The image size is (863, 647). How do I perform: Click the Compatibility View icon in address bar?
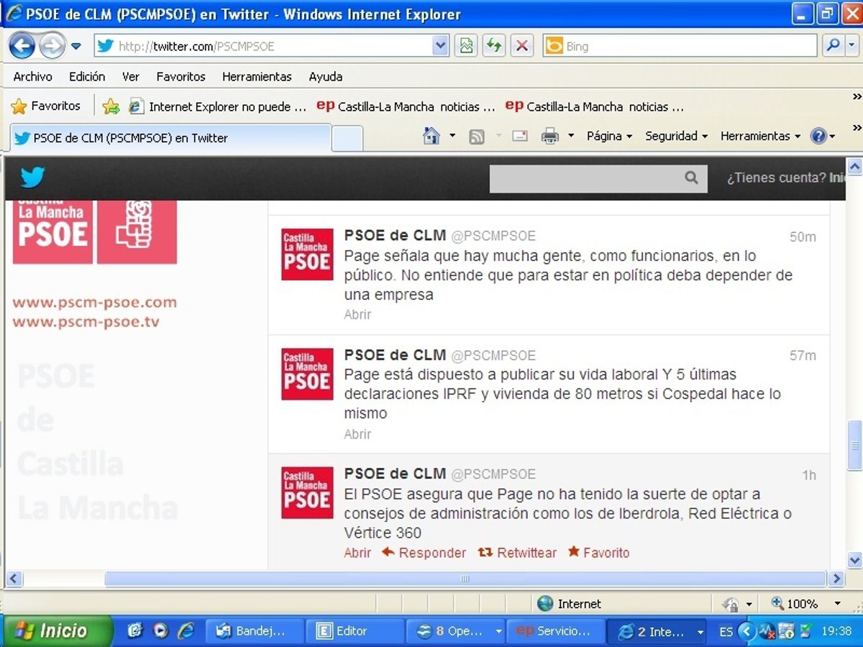[466, 47]
